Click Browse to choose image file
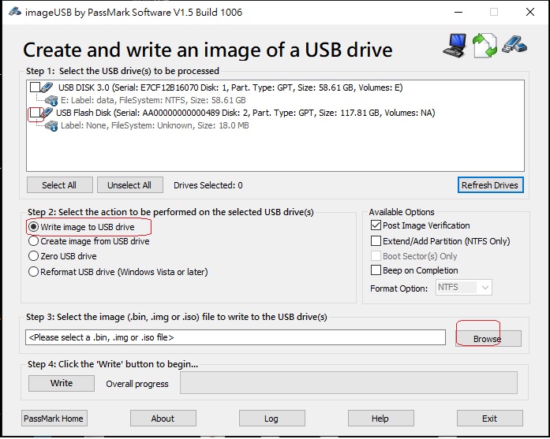550x439 pixels. click(488, 339)
